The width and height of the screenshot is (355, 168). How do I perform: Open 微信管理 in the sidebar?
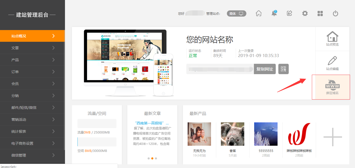(x=32, y=155)
